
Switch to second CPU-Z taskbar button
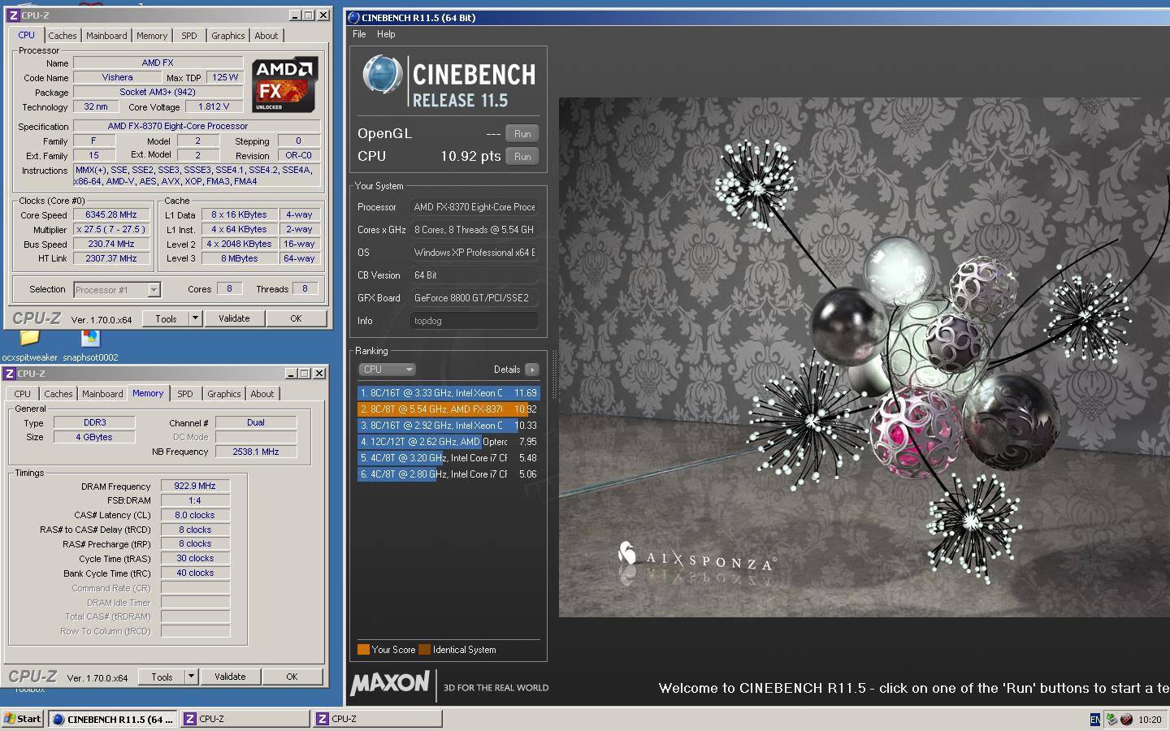(378, 719)
